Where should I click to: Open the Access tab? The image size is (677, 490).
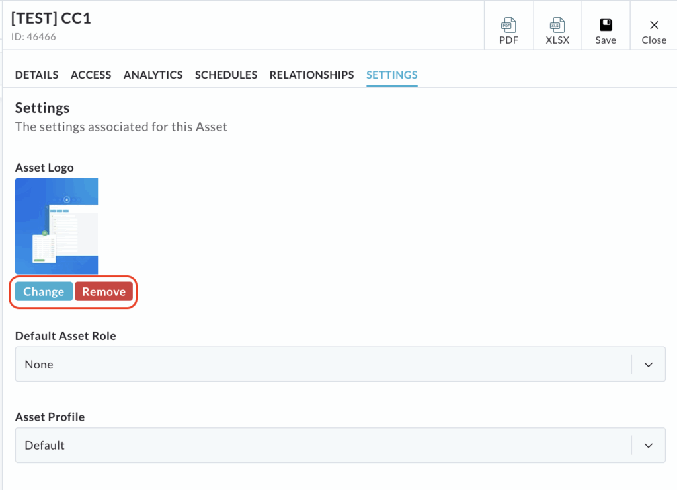(x=91, y=75)
